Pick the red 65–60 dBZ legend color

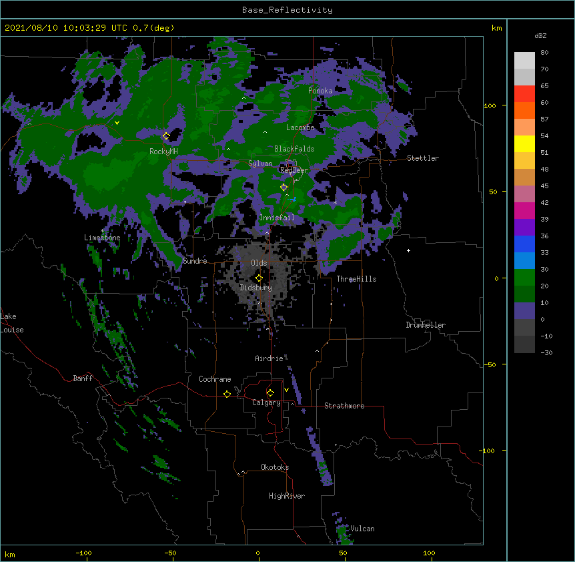(524, 93)
